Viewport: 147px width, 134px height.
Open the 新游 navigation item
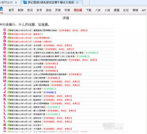point(20,10)
